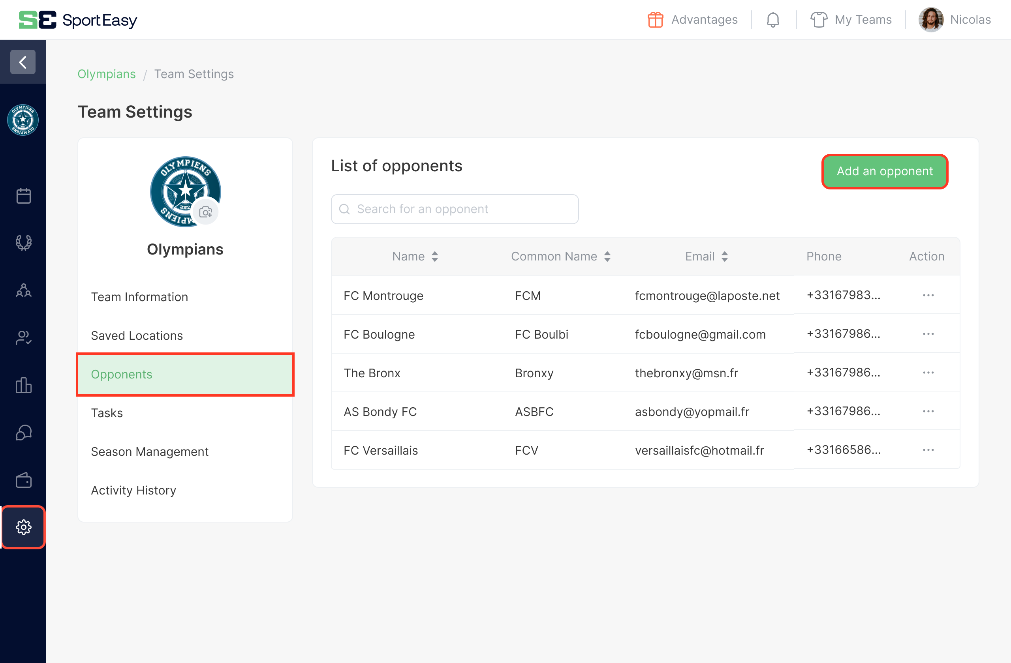The image size is (1011, 663).
Task: Open the team members group icon
Action: [23, 291]
